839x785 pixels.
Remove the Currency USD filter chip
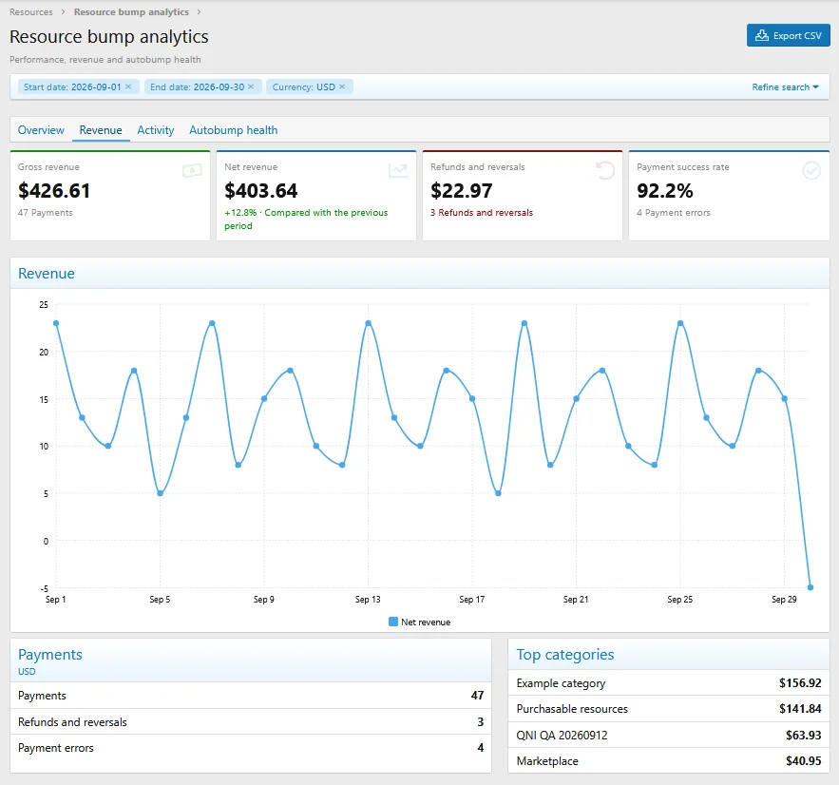pos(342,86)
